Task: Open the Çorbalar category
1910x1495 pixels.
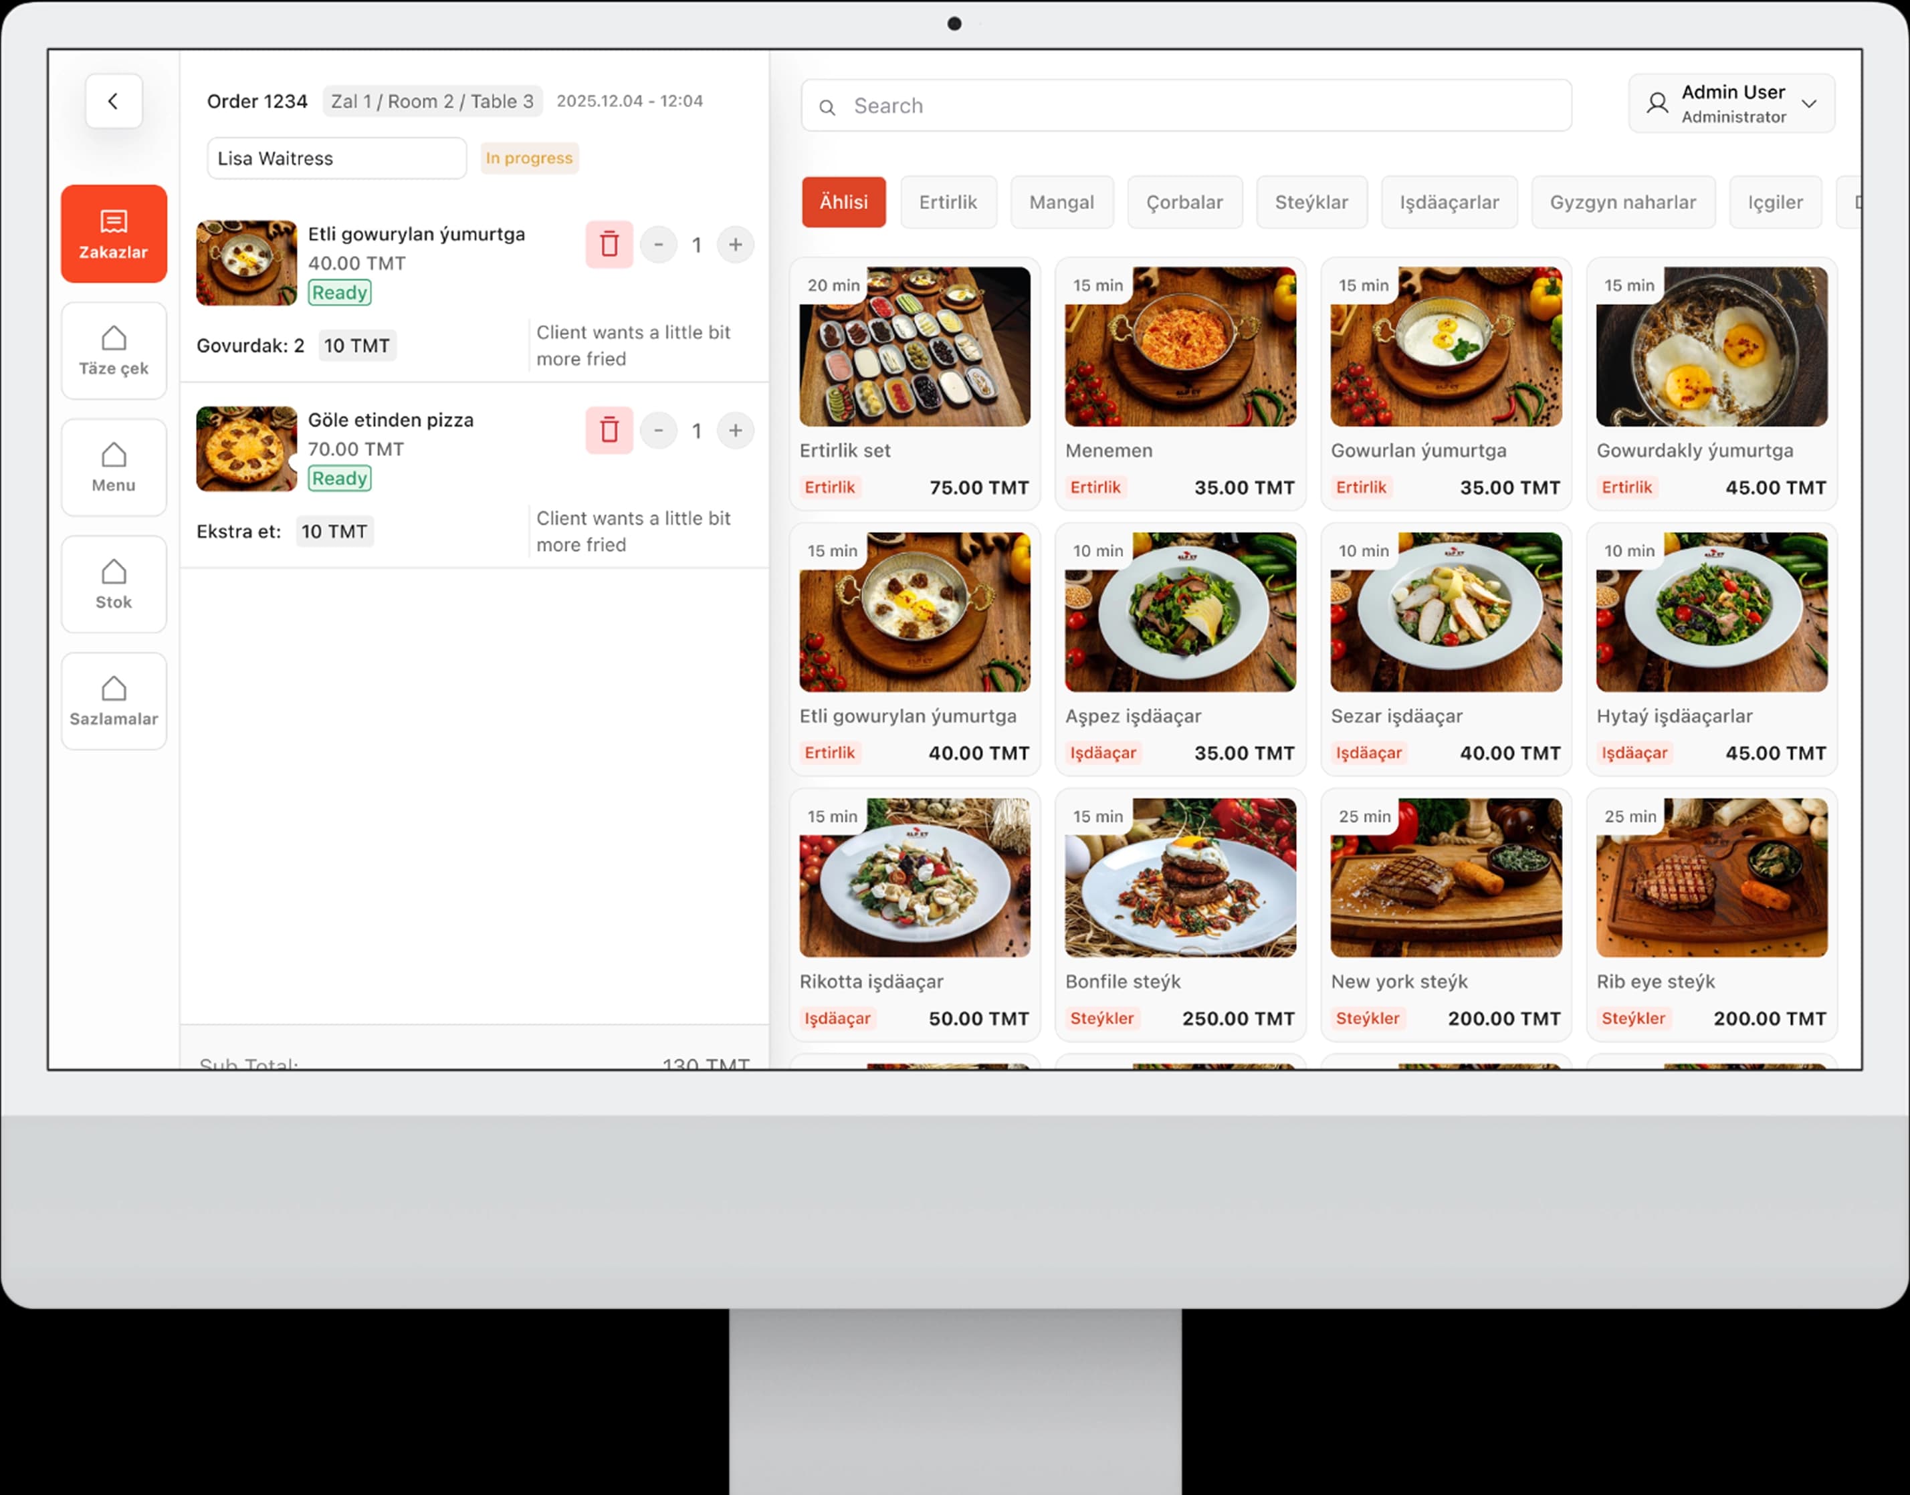Action: pos(1185,201)
